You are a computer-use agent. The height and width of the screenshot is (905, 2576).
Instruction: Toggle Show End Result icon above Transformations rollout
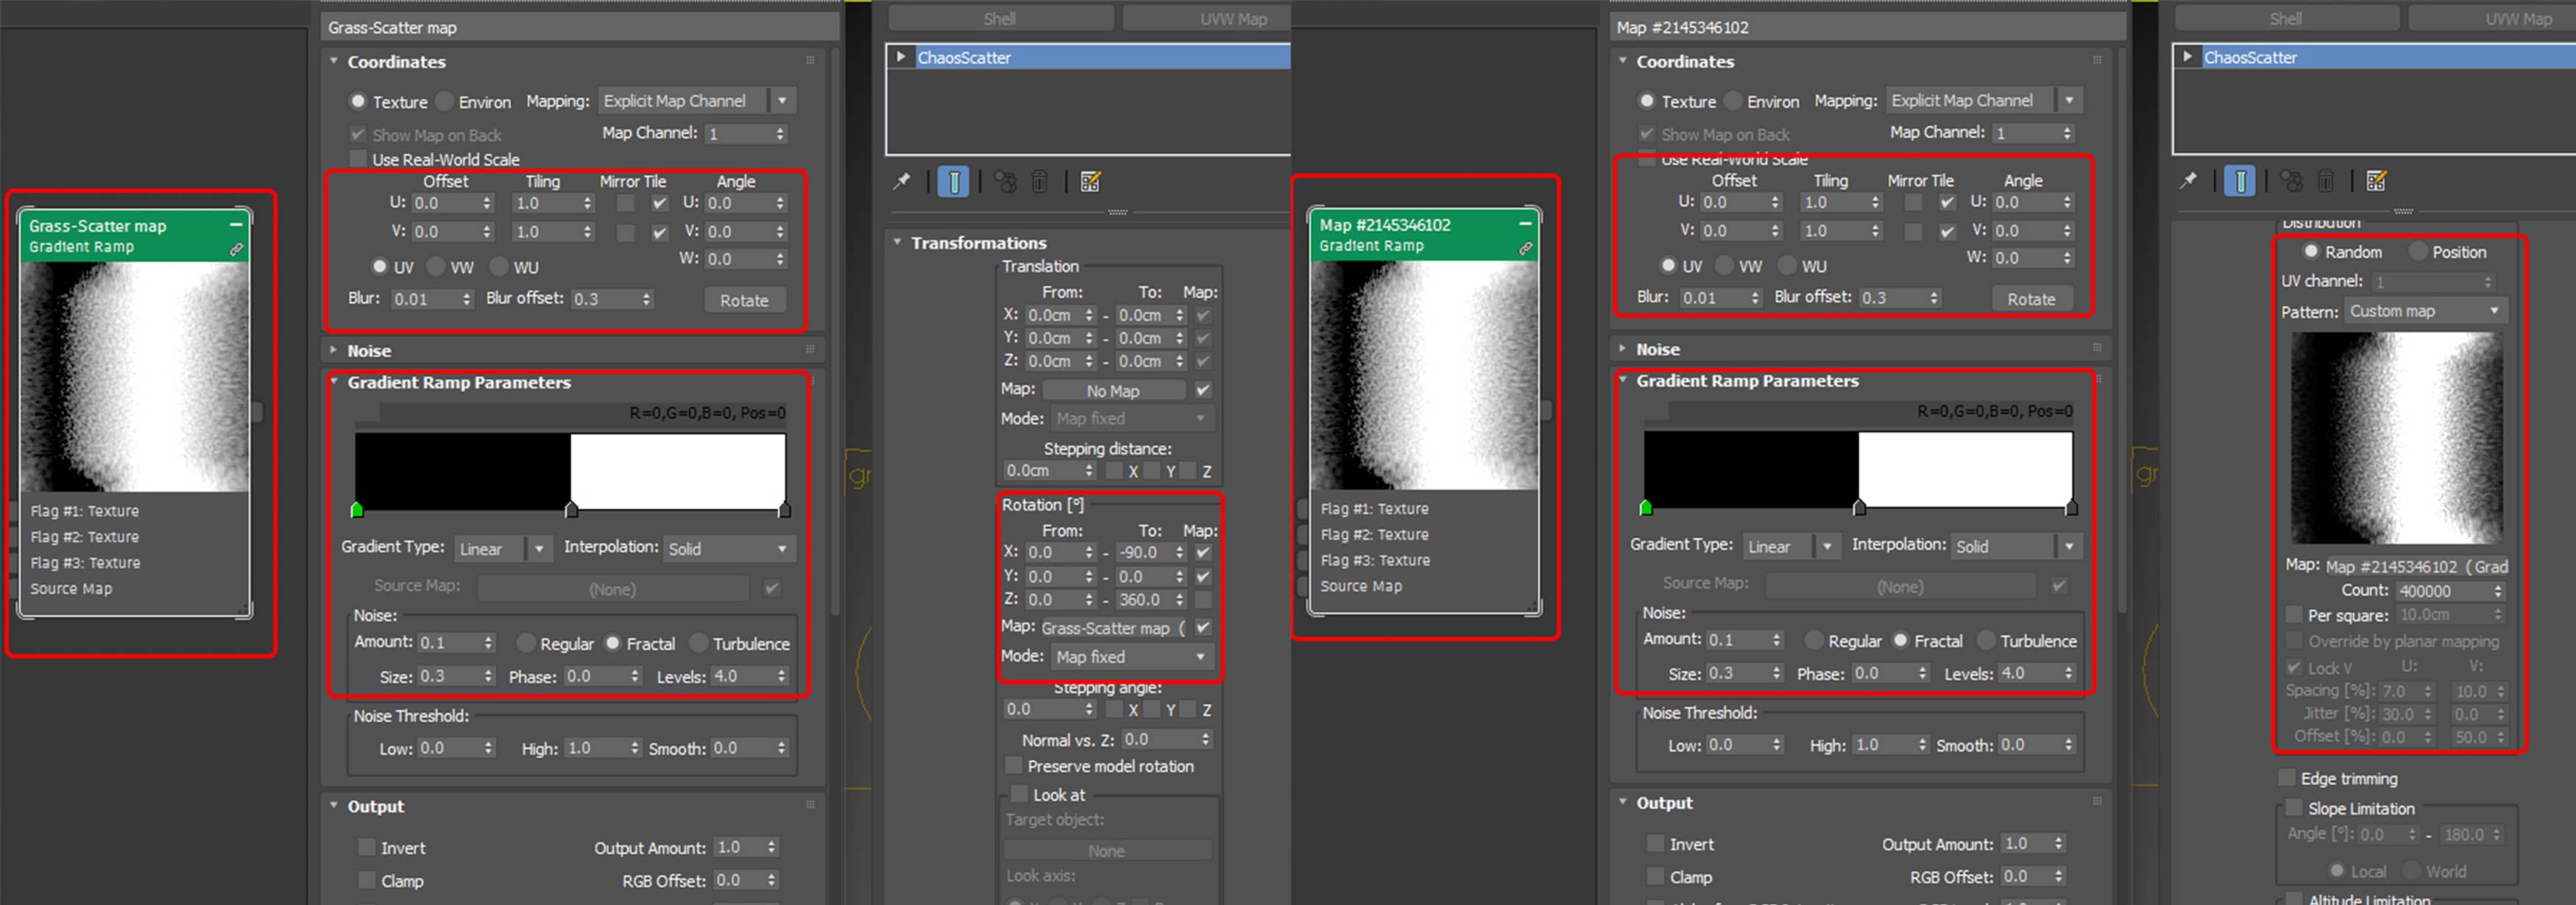click(x=953, y=181)
